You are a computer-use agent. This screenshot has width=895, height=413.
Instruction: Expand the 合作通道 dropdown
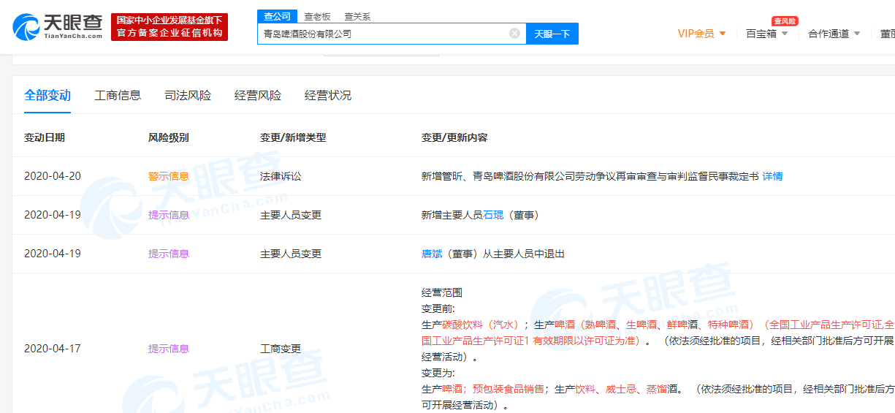pos(834,34)
